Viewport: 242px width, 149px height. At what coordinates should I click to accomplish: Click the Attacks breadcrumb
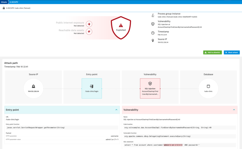[4, 2]
